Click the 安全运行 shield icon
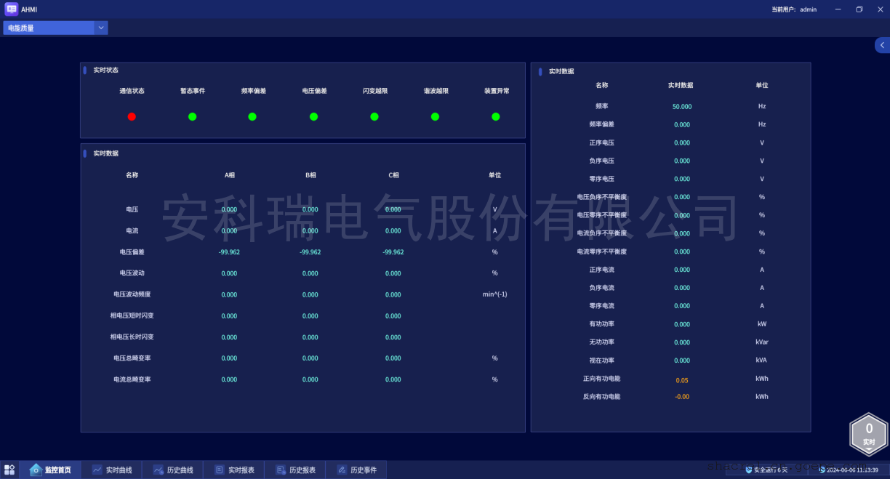Viewport: 890px width, 479px height. pos(749,470)
